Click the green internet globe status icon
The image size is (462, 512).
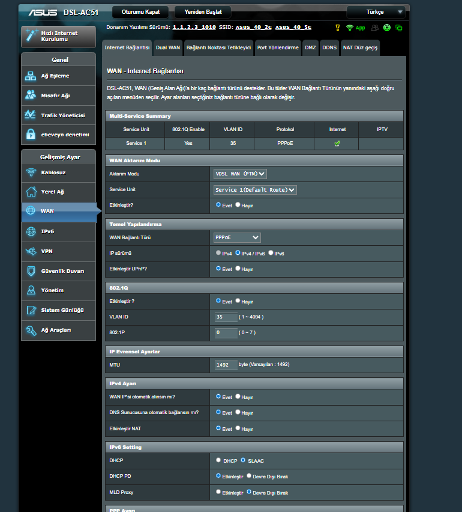(x=386, y=28)
